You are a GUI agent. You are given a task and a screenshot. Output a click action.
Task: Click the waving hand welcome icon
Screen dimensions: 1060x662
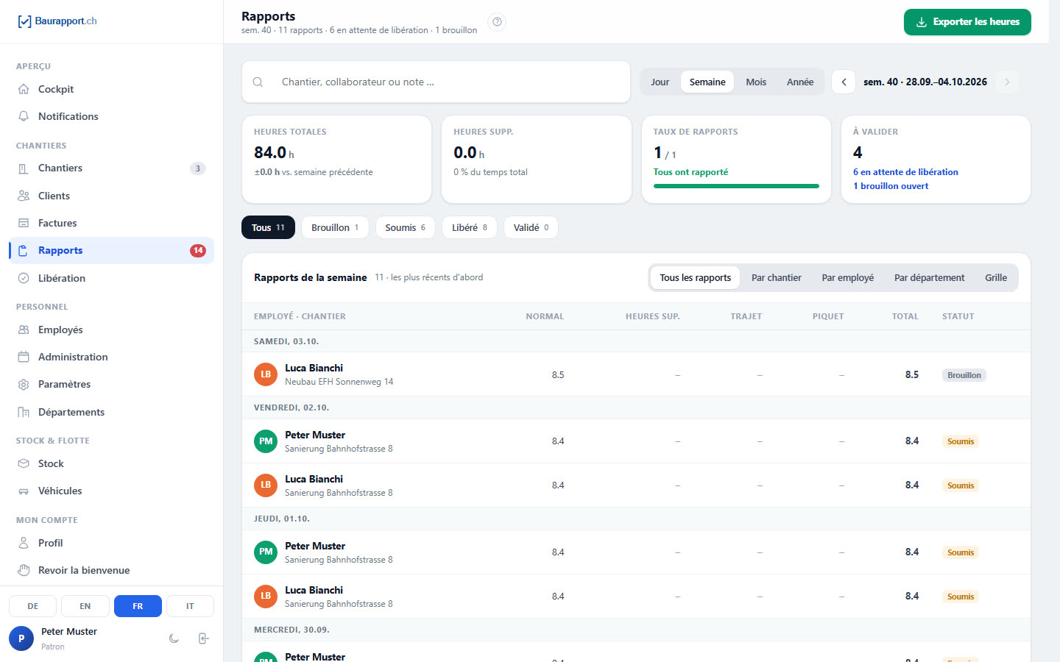coord(24,570)
